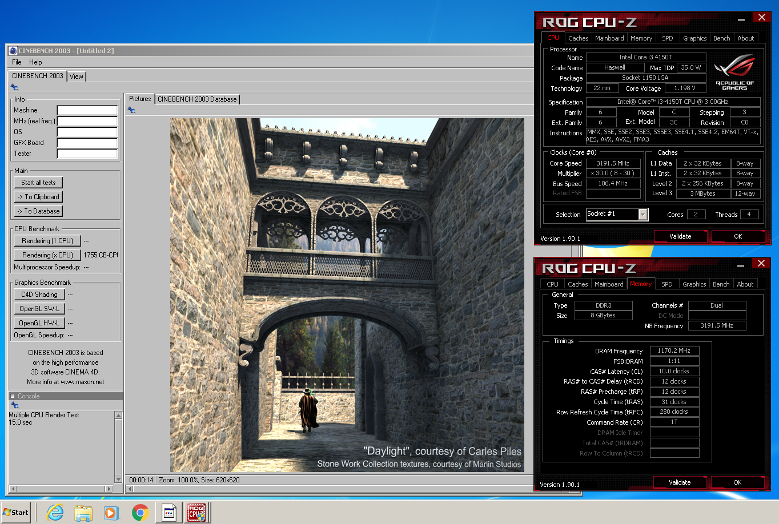
Task: Run Rendering (x CPU) benchmark
Action: [x=47, y=255]
